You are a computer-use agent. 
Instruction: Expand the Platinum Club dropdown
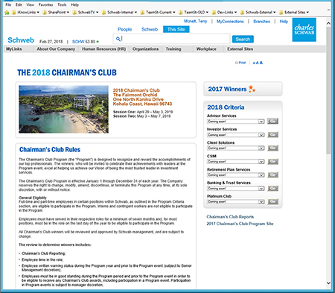235,201
